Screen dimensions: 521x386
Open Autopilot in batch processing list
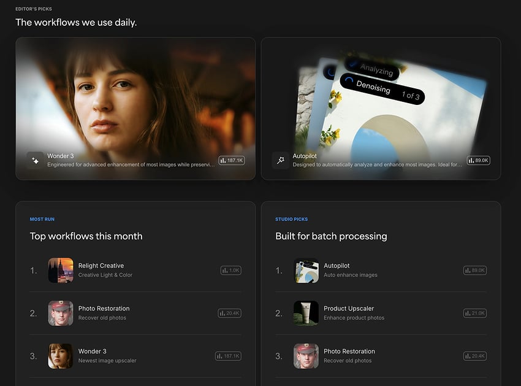381,270
